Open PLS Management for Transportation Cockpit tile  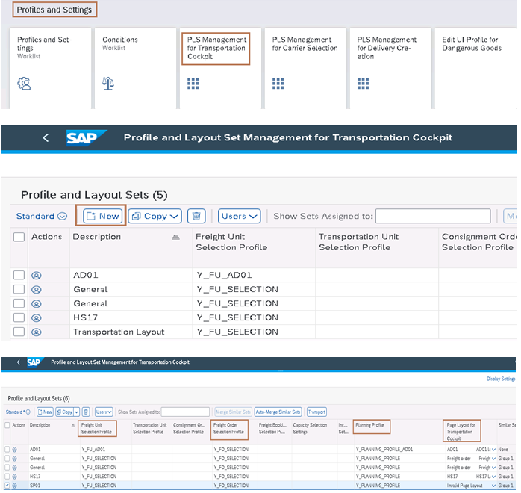tap(220, 68)
